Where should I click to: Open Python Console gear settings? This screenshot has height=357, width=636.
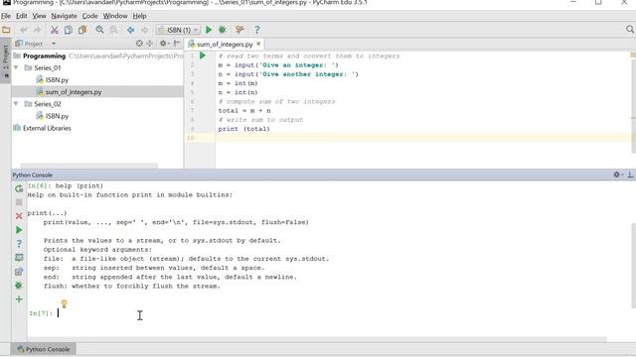618,175
